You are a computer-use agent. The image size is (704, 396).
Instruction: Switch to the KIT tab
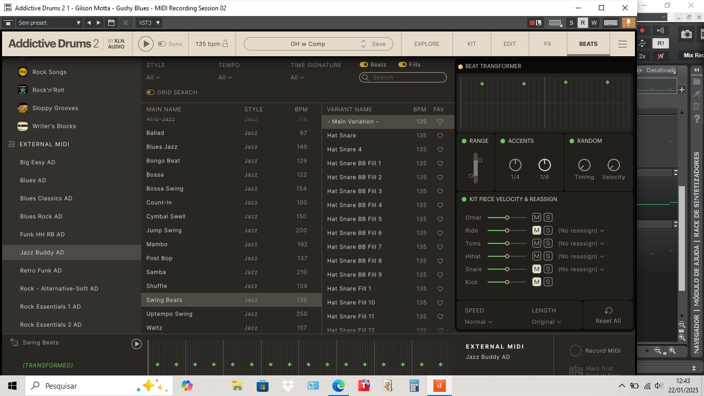(x=472, y=44)
